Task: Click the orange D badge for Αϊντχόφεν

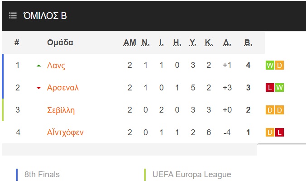Action: click(x=270, y=132)
